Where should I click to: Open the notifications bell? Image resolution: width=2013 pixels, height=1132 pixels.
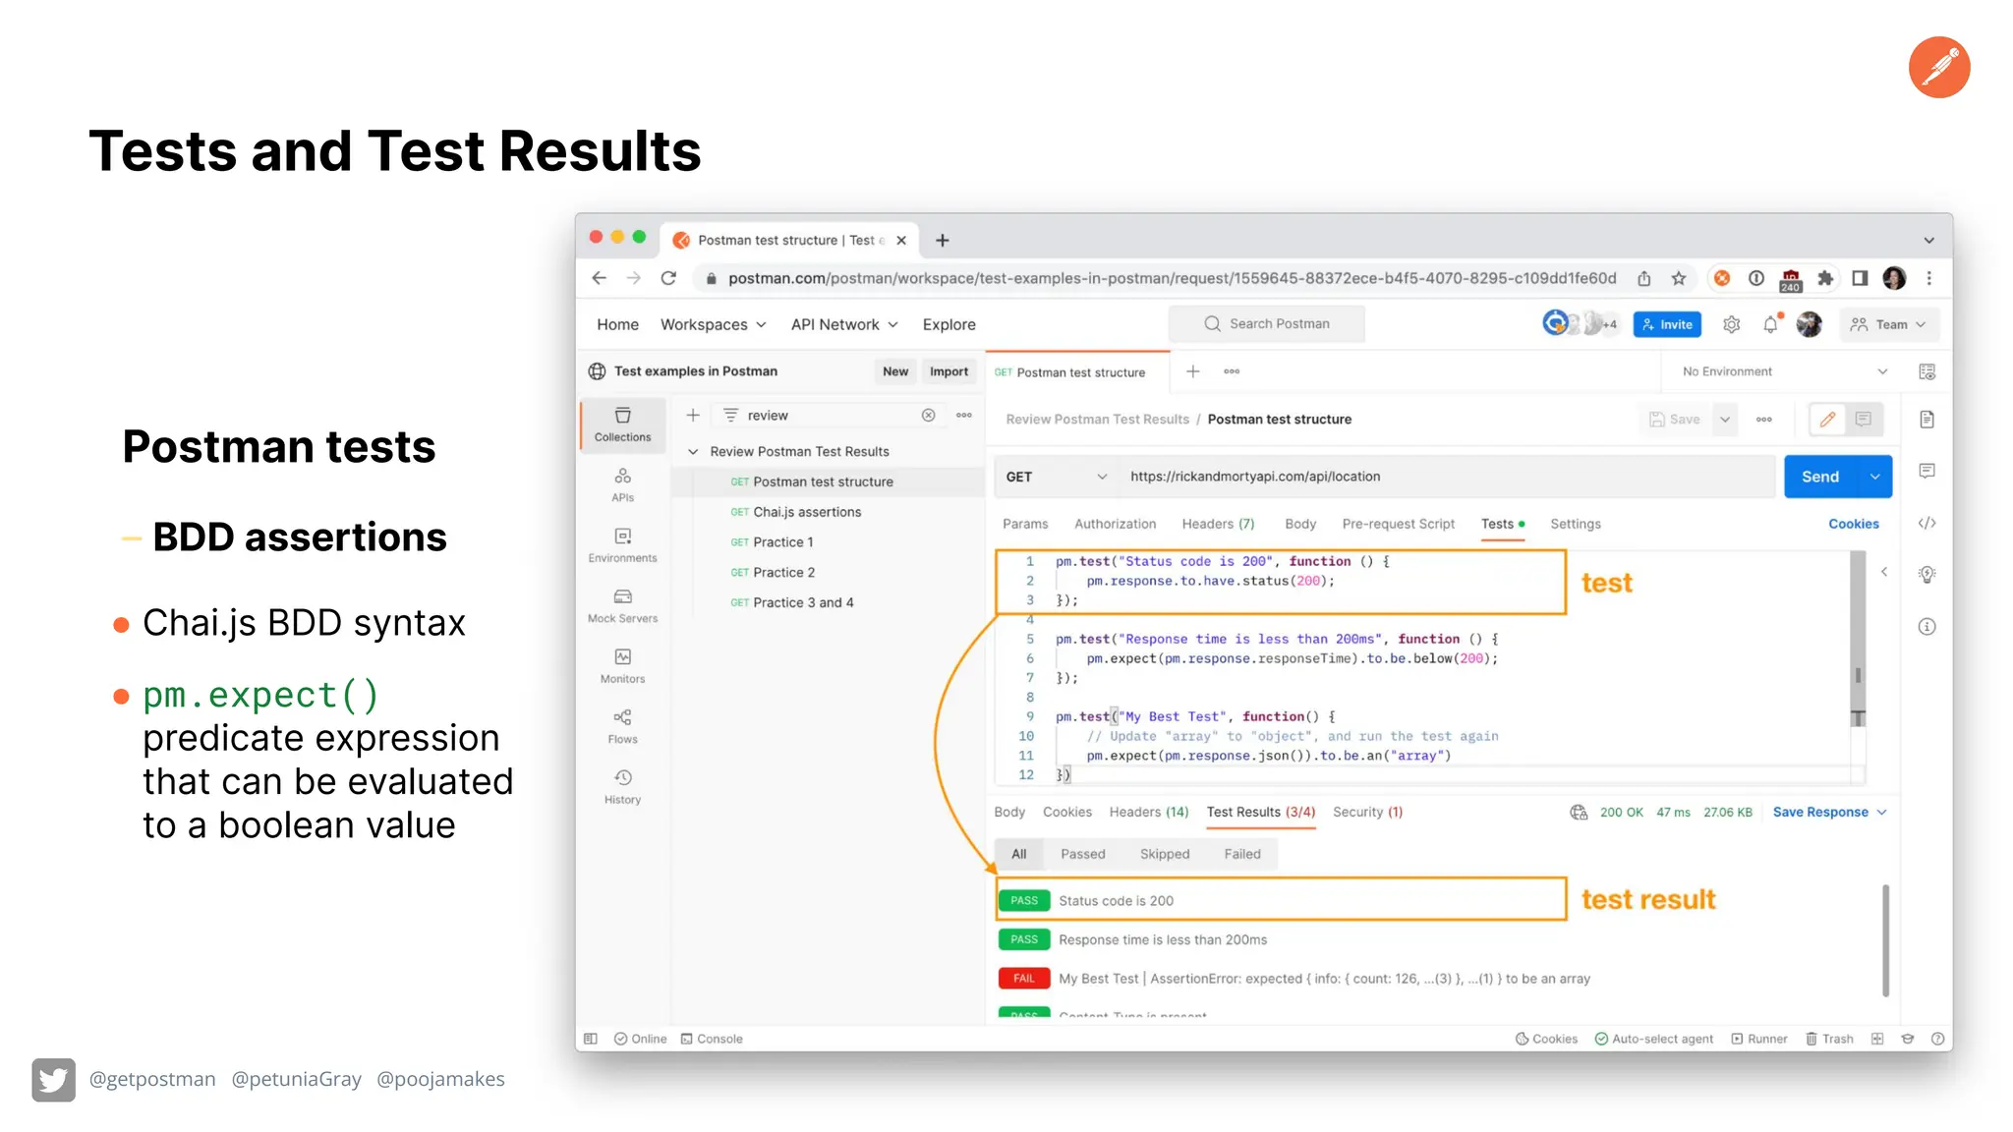(1770, 324)
